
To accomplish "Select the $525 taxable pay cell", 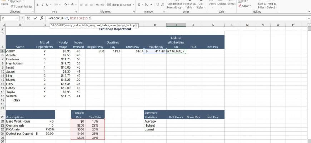I will [79, 138].
